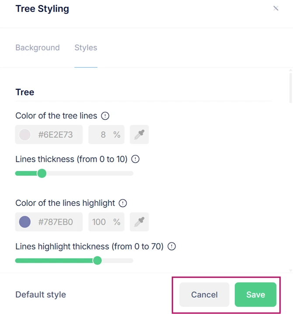Click the eyedropper for lines highlight color

(139, 222)
